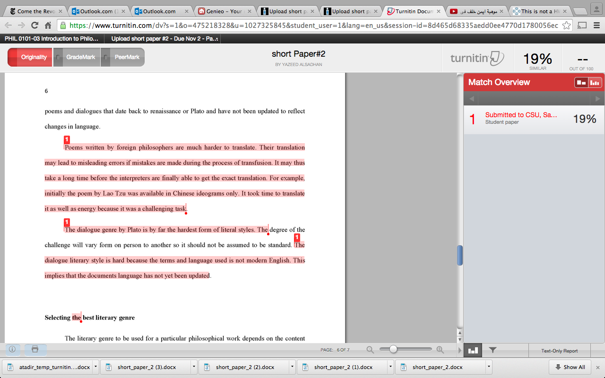Click the browser Back arrow
Image resolution: width=605 pixels, height=378 pixels.
point(9,25)
